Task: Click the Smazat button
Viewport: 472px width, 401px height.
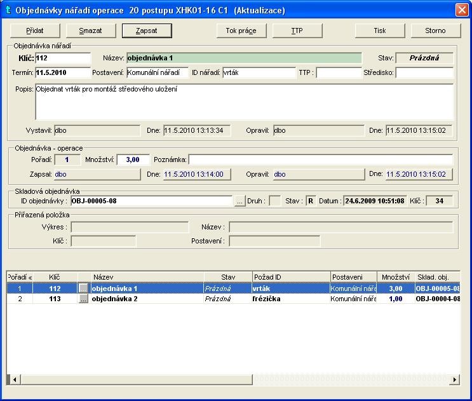Action: click(91, 31)
